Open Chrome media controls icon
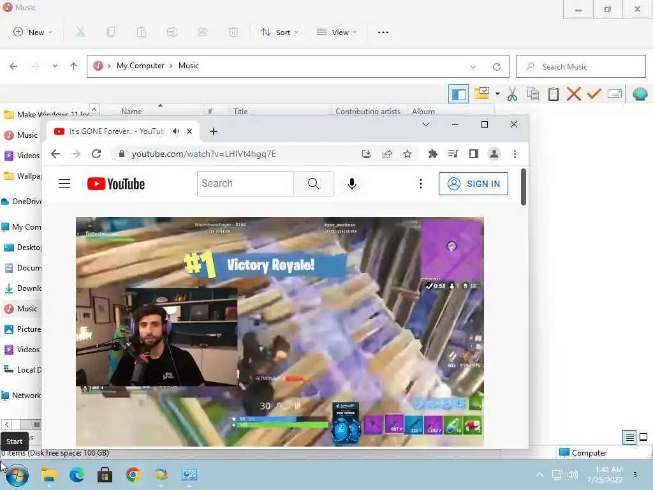 (x=453, y=154)
